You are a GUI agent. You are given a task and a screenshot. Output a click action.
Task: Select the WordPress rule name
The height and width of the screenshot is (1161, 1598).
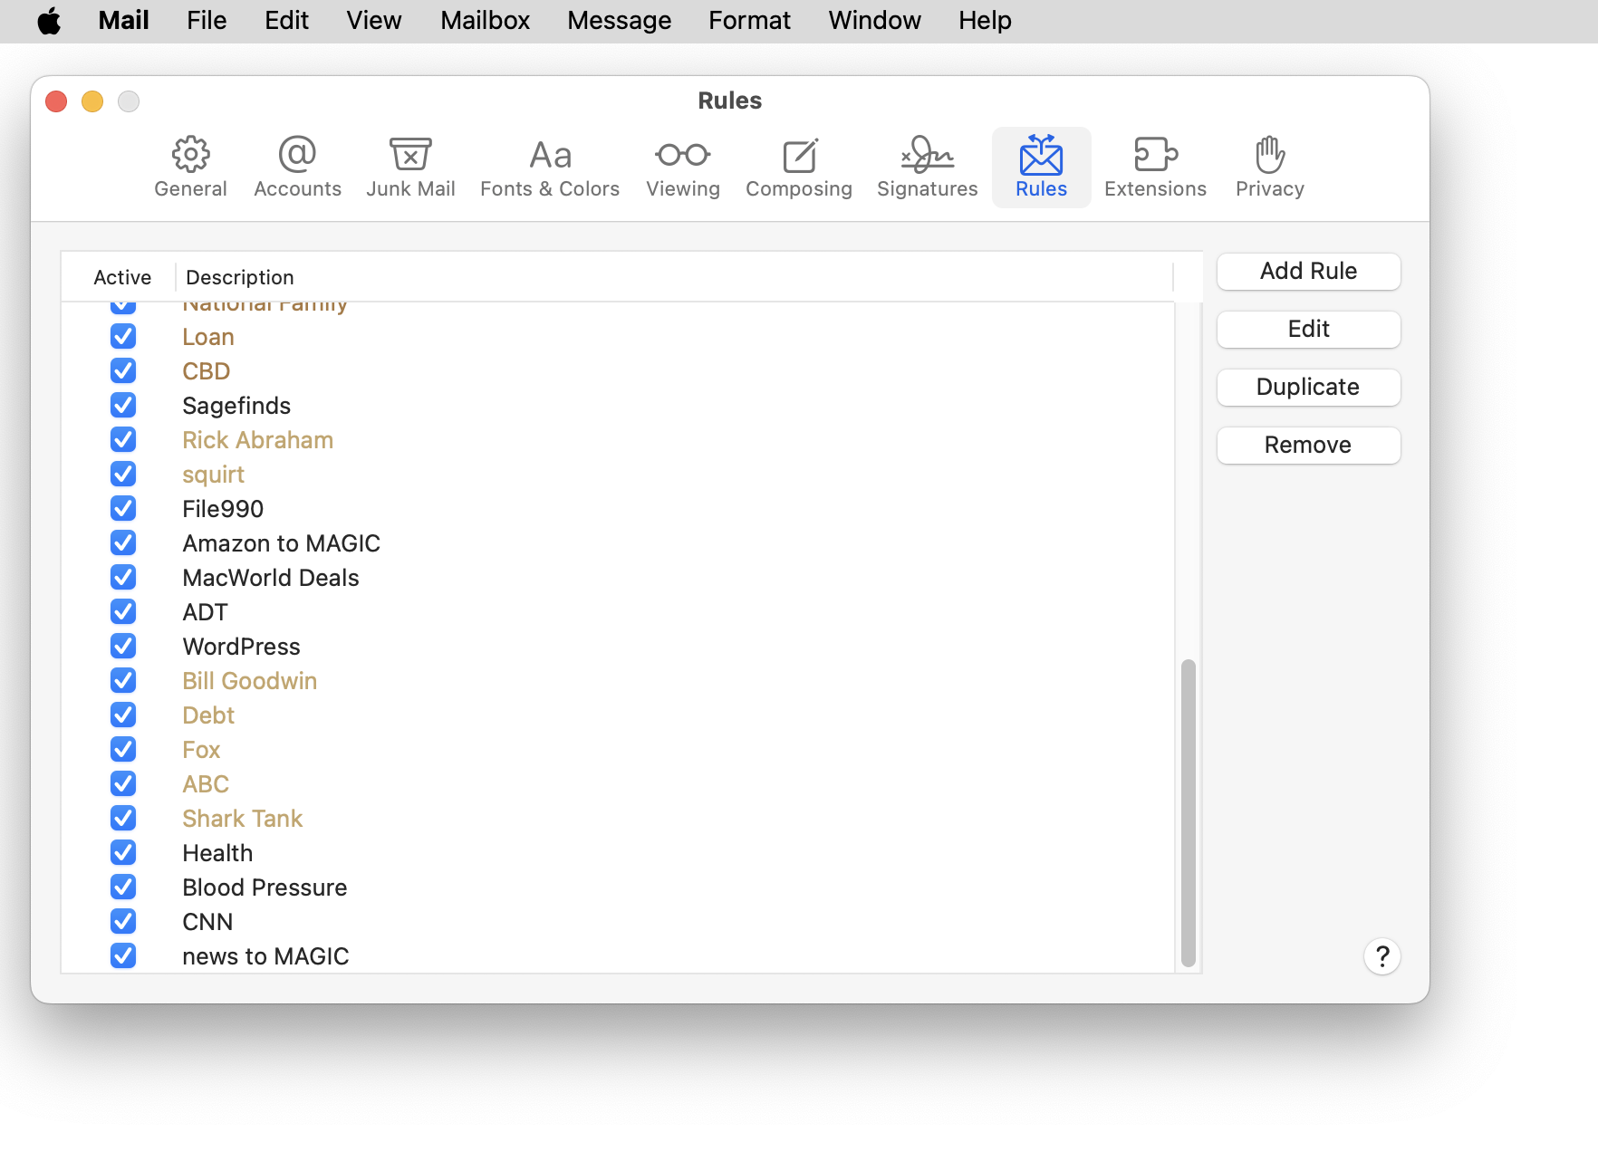[x=241, y=647]
